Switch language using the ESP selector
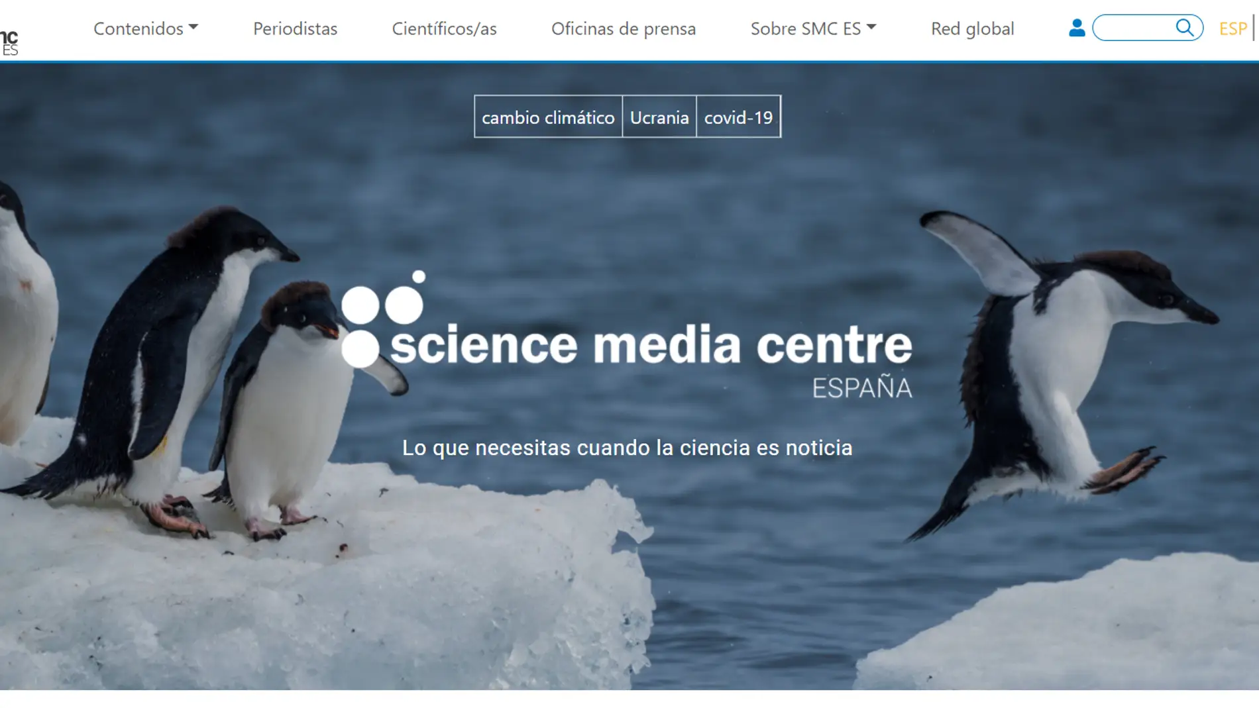The width and height of the screenshot is (1259, 708). tap(1232, 28)
